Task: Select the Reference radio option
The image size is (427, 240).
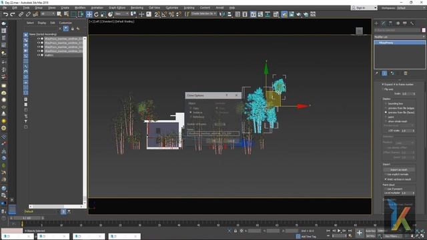Action: coord(191,117)
